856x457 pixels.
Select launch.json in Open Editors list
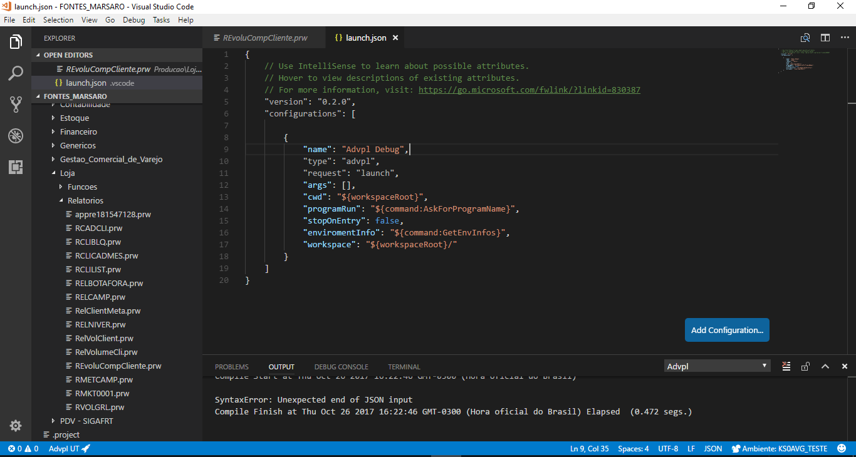(x=117, y=83)
